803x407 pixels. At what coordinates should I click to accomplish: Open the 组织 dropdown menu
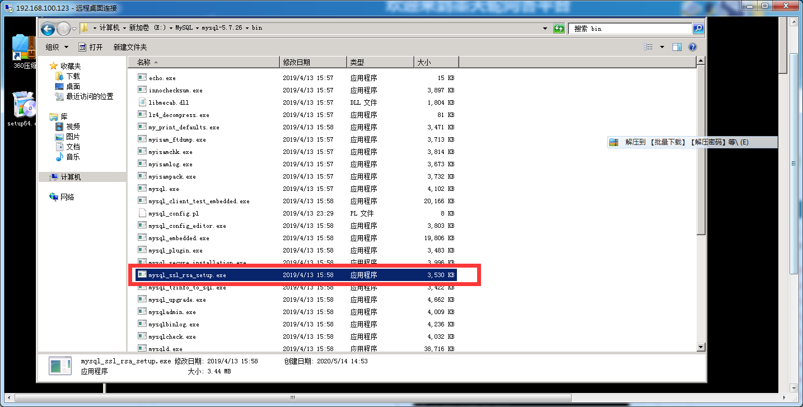pos(57,48)
